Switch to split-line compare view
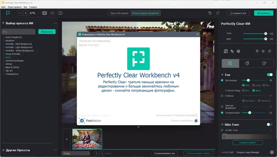 [60, 13]
